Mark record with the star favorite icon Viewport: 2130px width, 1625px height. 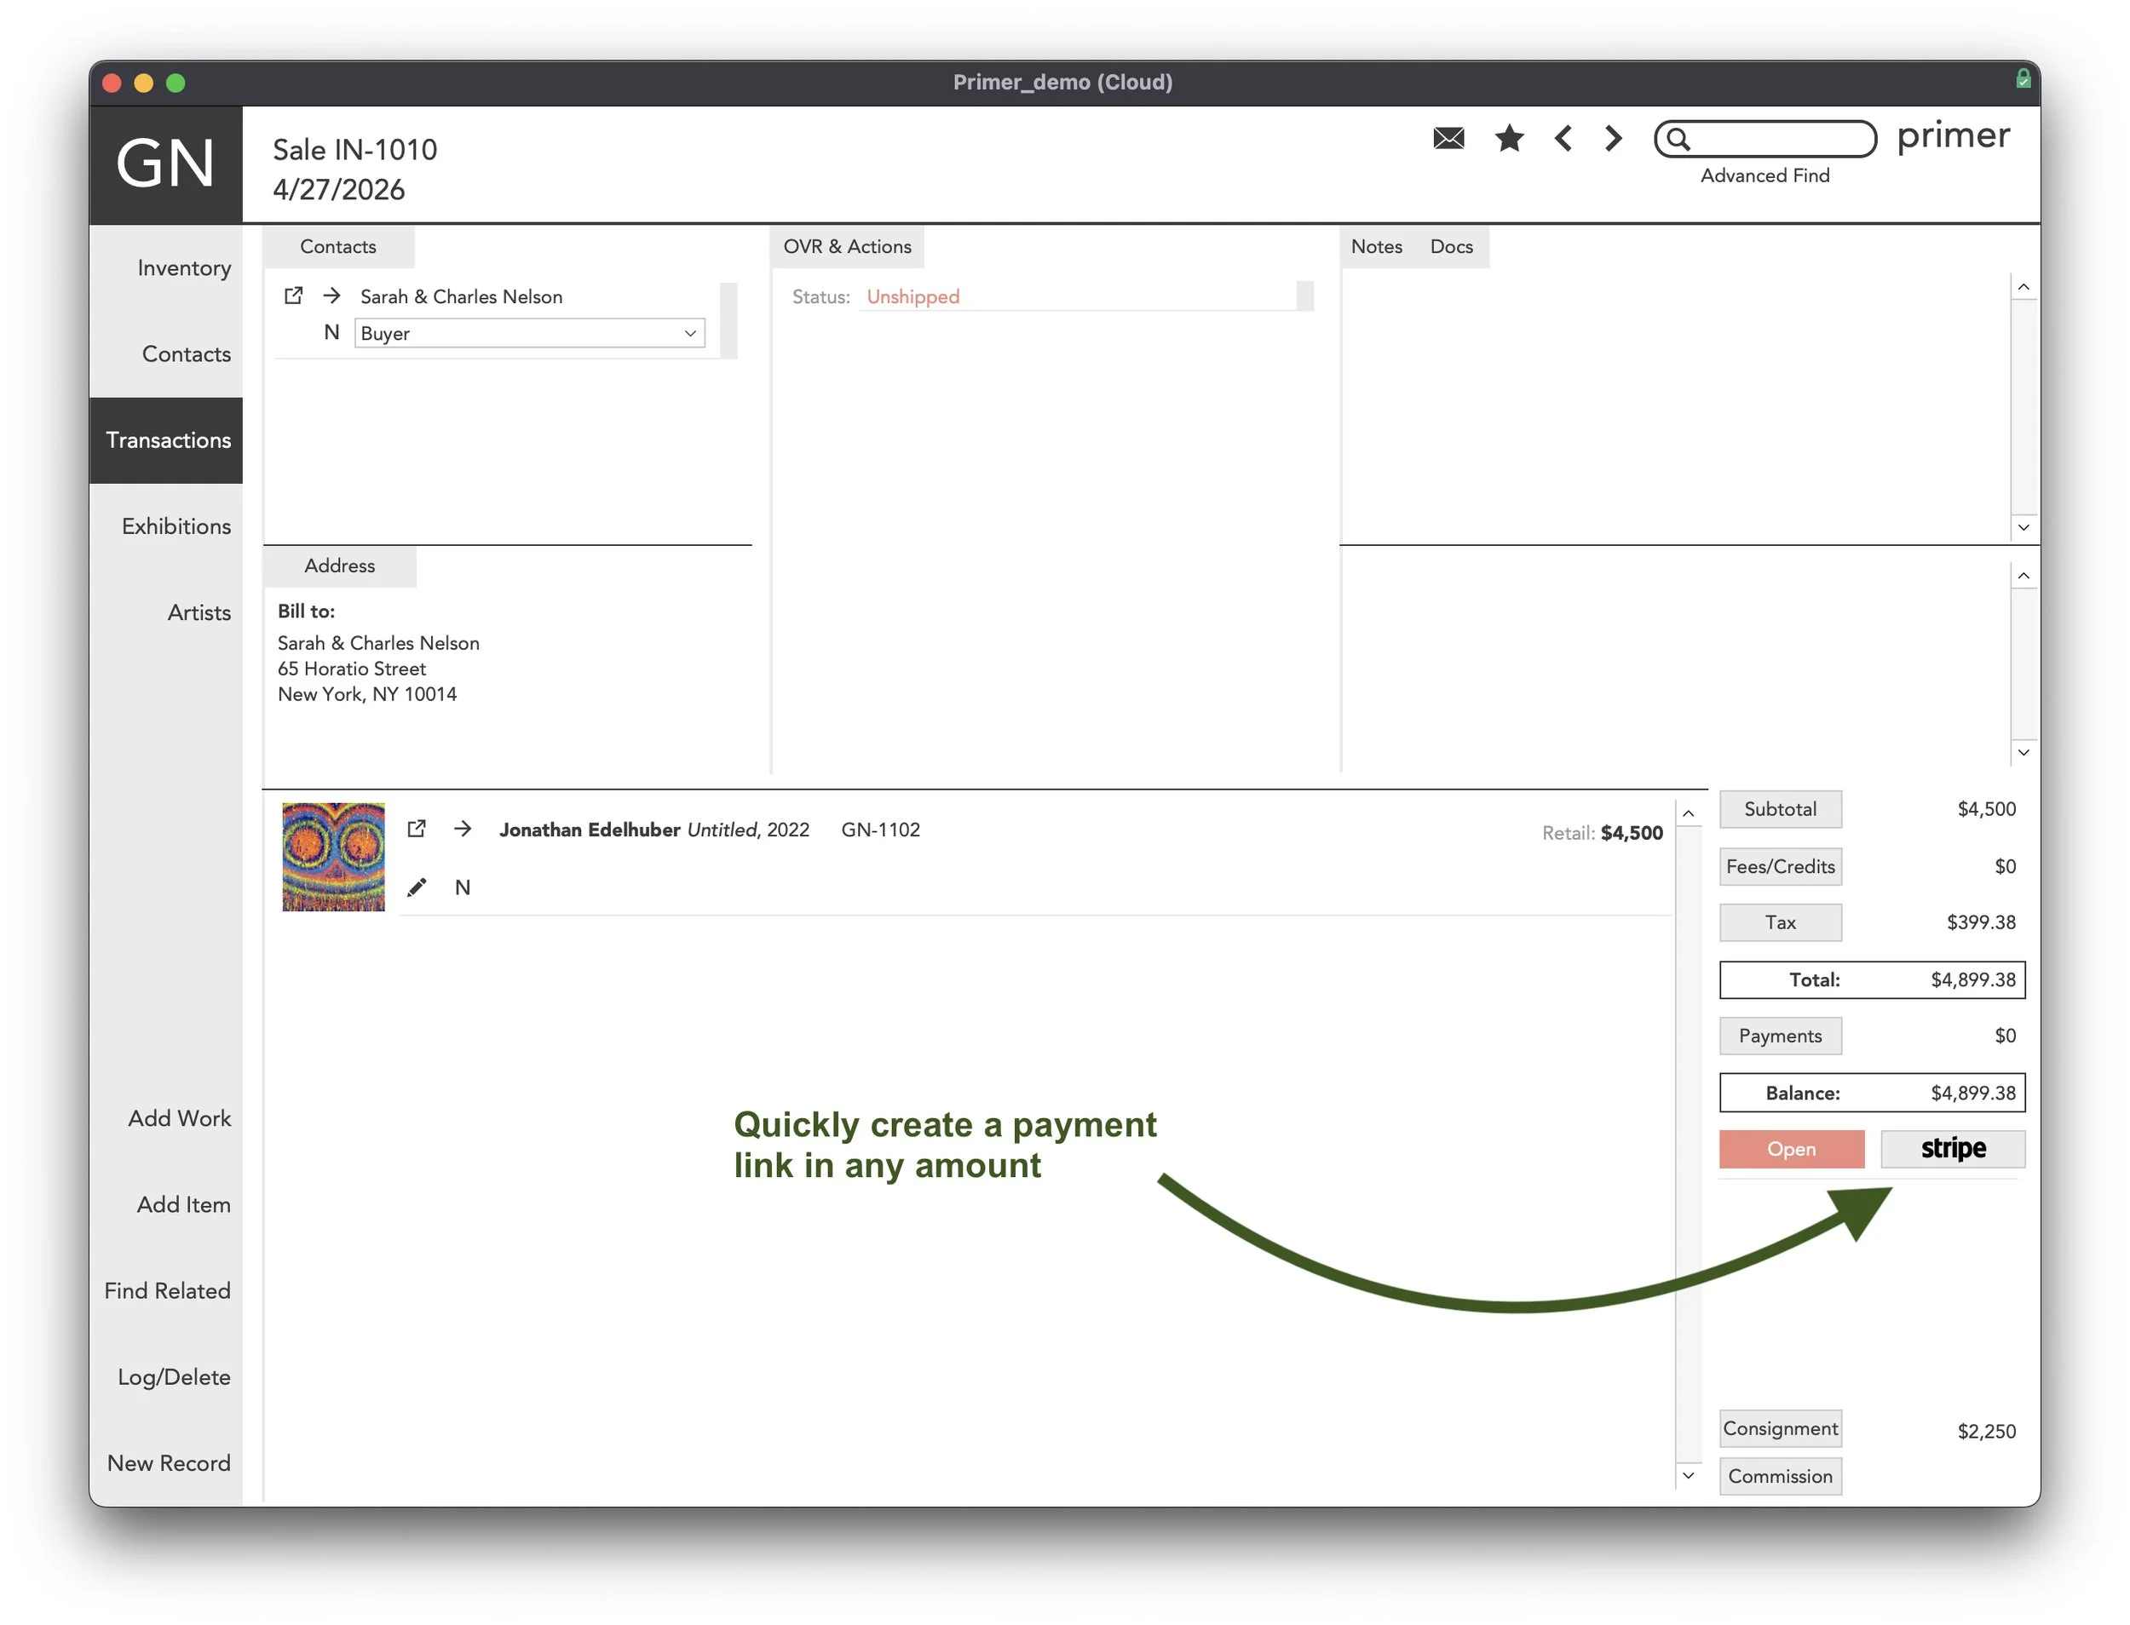pyautogui.click(x=1509, y=138)
